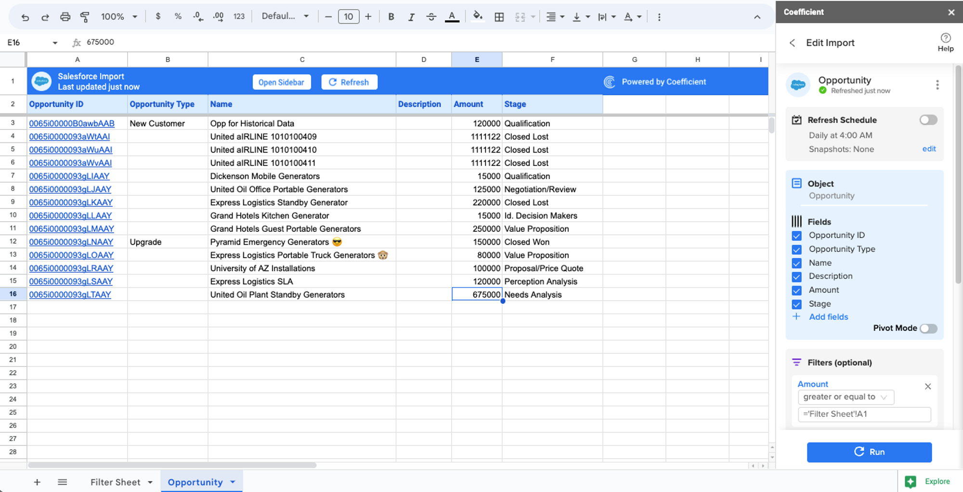Turn on Pivot Mode

tap(928, 328)
